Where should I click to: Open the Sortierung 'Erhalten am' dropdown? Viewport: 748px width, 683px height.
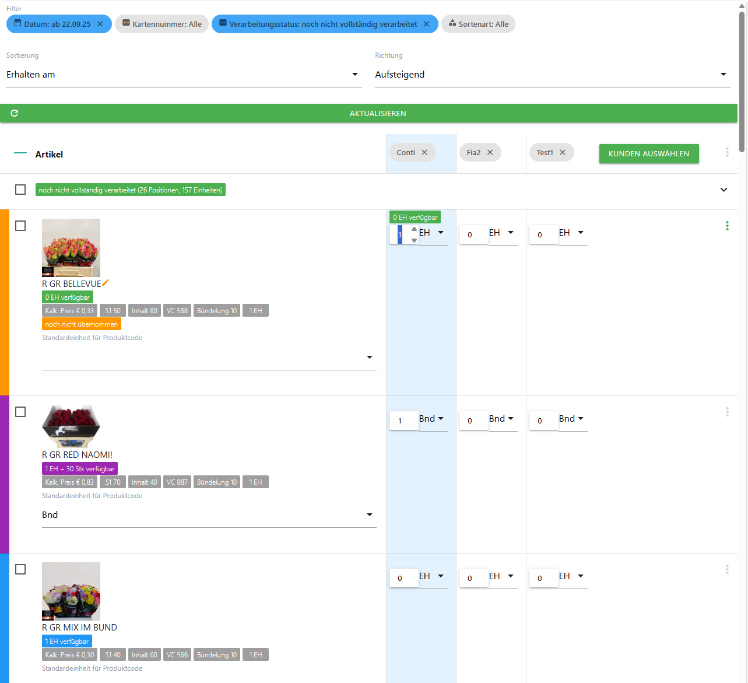click(x=184, y=75)
